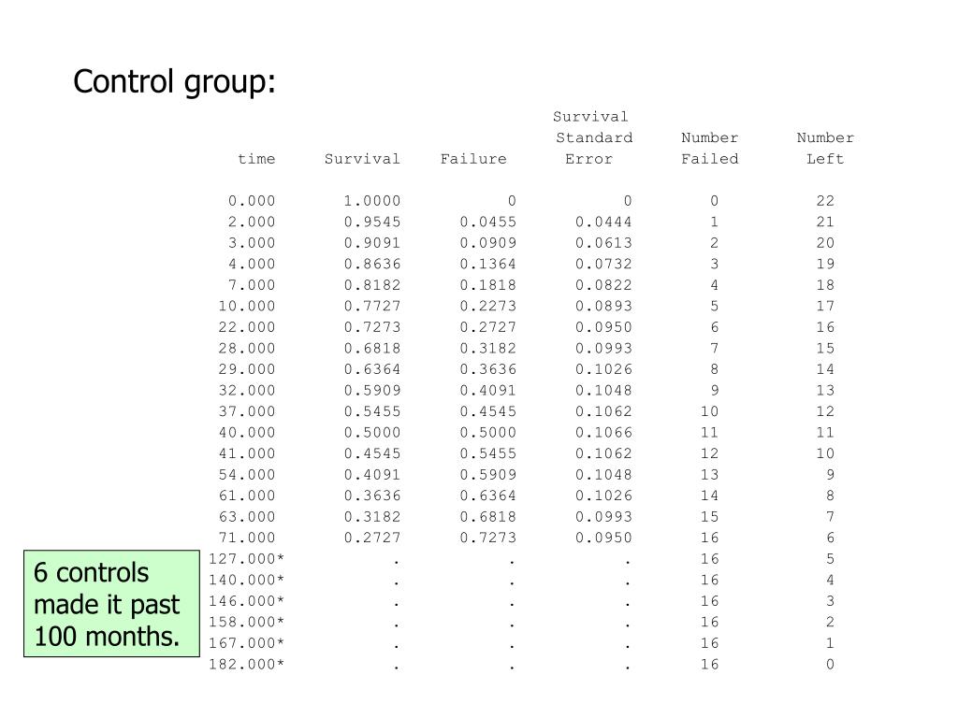958x718 pixels.
Task: Select the censored time 182.000* in the last row
Action: pyautogui.click(x=247, y=665)
